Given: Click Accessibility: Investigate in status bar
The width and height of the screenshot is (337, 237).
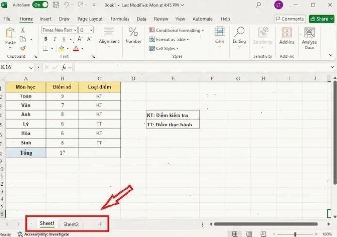Looking at the screenshot, I should 44,234.
